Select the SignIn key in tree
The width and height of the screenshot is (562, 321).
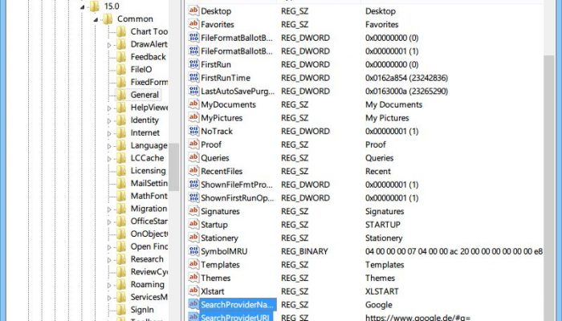(x=142, y=310)
